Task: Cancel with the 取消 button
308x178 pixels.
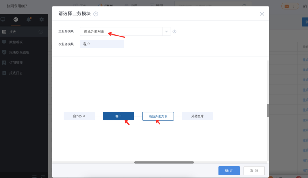Action: click(x=254, y=170)
